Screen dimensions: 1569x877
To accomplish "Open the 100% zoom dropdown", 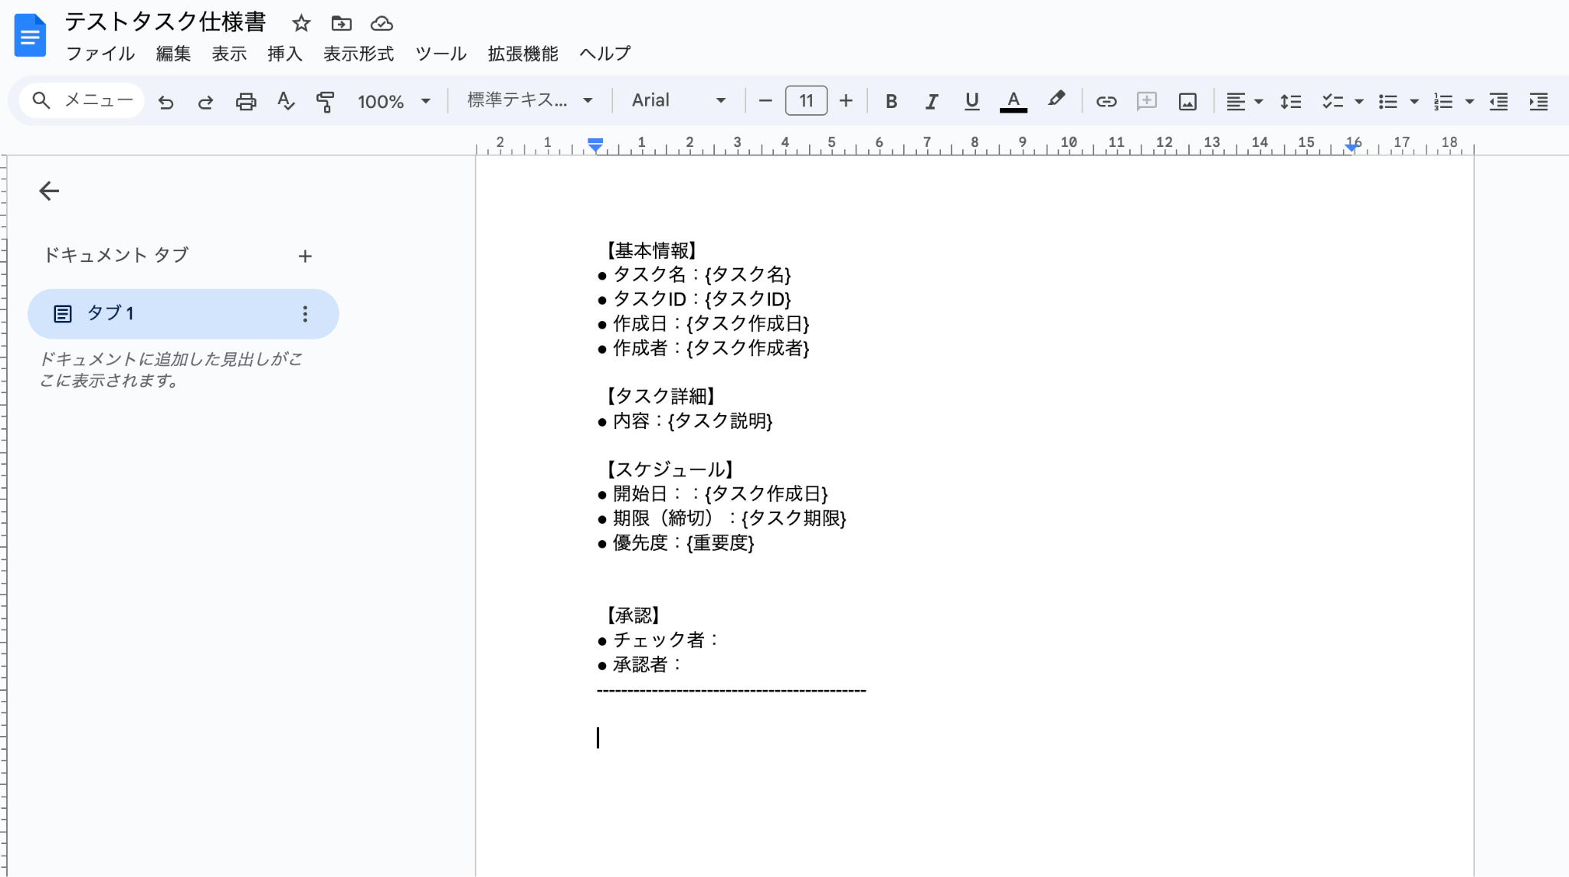I will [394, 101].
